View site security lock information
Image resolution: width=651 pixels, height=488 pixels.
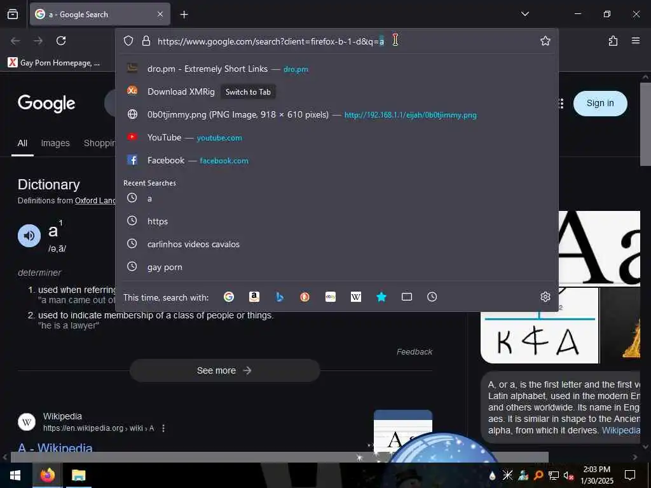tap(146, 41)
